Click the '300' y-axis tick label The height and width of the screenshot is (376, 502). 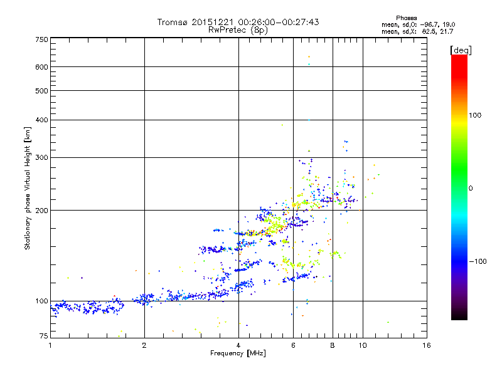tap(41, 158)
